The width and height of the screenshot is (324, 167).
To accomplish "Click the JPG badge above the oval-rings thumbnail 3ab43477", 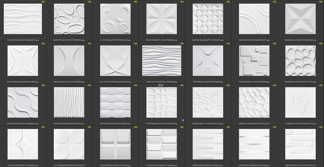I will point(90,2).
